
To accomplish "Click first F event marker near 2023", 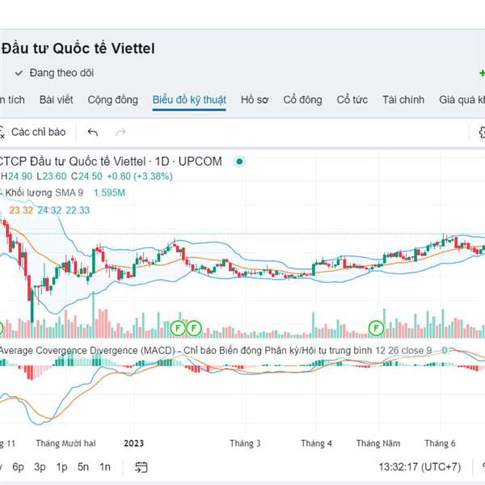I will [x=178, y=328].
